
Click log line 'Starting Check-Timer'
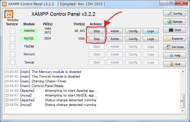point(49,81)
